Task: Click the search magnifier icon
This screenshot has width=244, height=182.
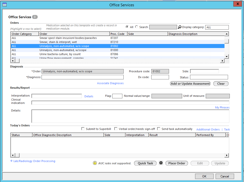Action: point(180,27)
